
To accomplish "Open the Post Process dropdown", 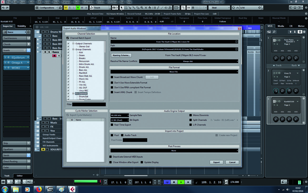I will (174, 151).
